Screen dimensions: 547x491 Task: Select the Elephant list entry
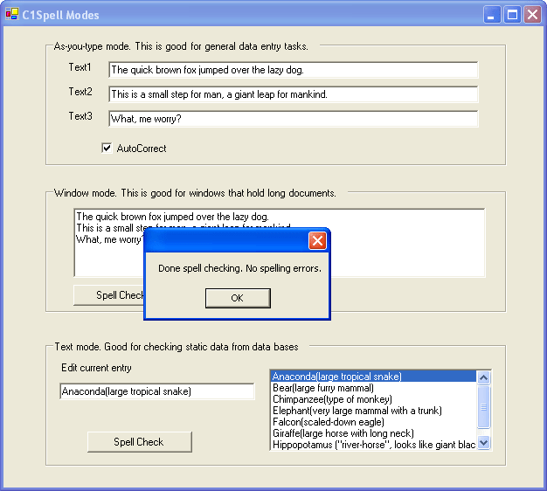[x=373, y=411]
